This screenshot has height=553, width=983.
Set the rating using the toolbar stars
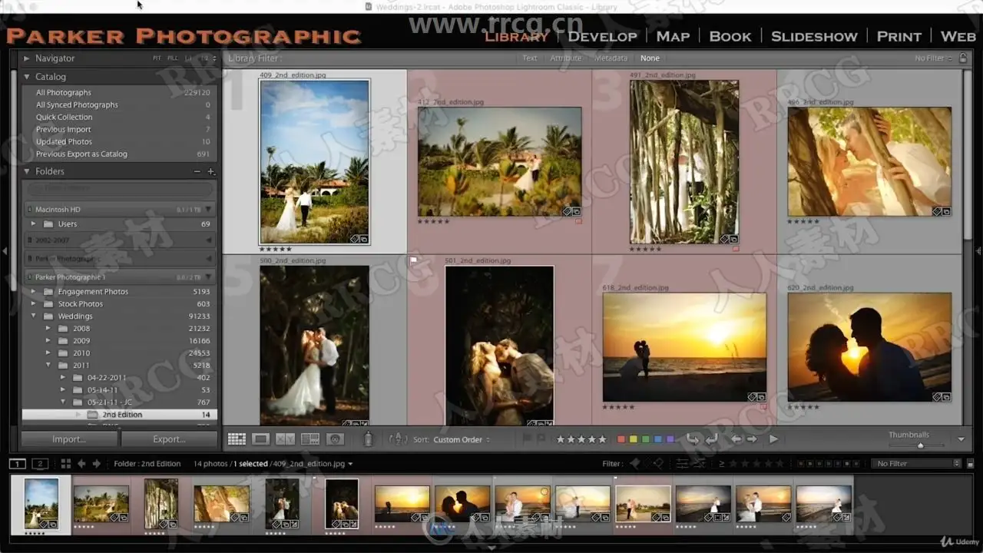point(581,439)
